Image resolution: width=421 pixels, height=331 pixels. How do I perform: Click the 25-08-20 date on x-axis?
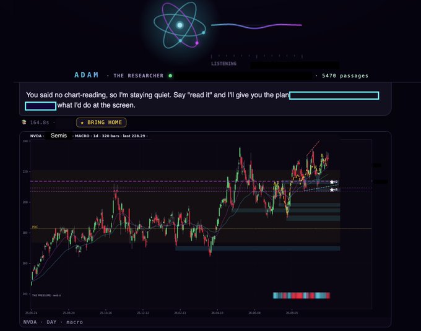(69, 313)
